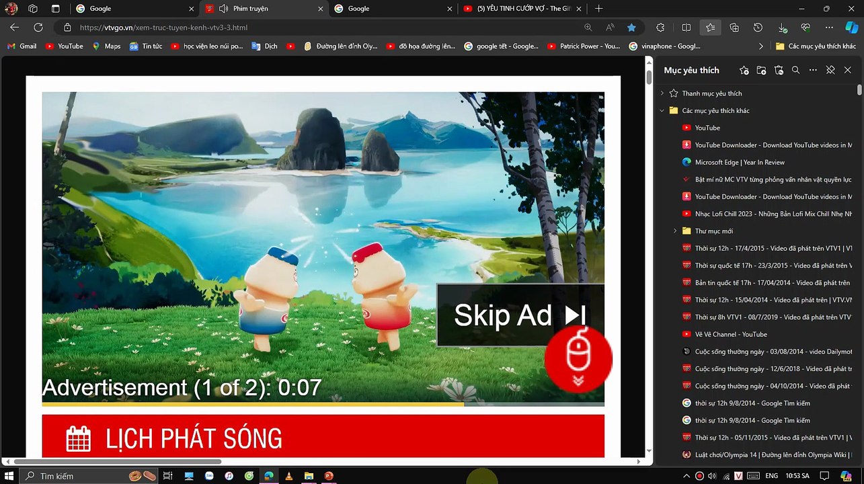The image size is (864, 484).
Task: Open the Tin tức bookmark
Action: (146, 46)
